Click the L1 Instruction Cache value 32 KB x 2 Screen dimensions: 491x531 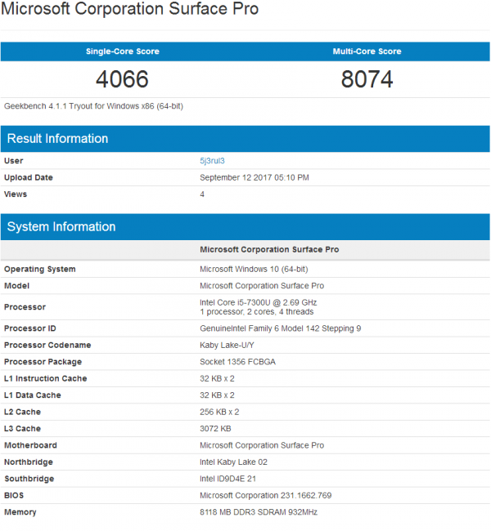(x=217, y=378)
